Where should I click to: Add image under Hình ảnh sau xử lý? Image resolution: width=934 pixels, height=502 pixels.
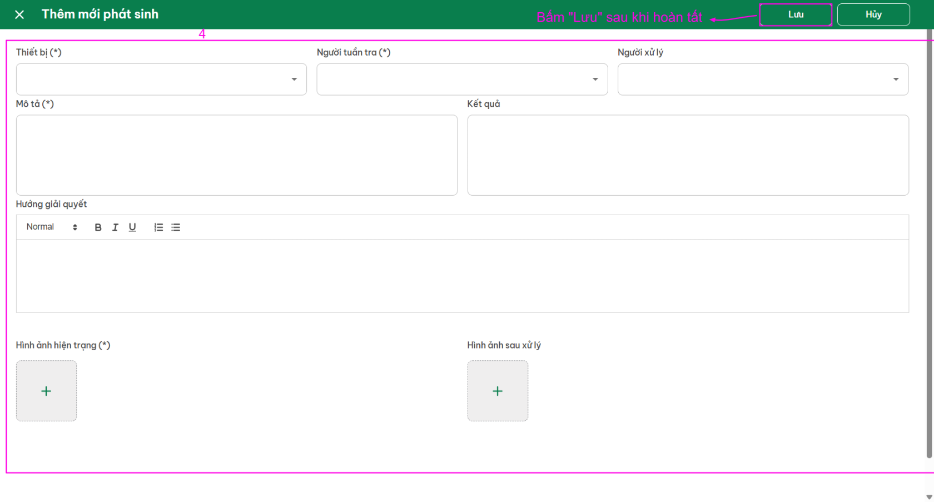tap(498, 391)
